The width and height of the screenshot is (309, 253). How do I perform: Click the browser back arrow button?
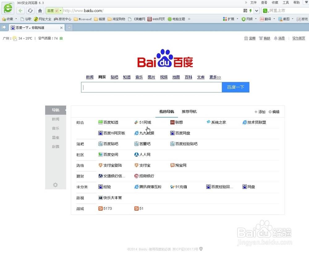pos(20,10)
